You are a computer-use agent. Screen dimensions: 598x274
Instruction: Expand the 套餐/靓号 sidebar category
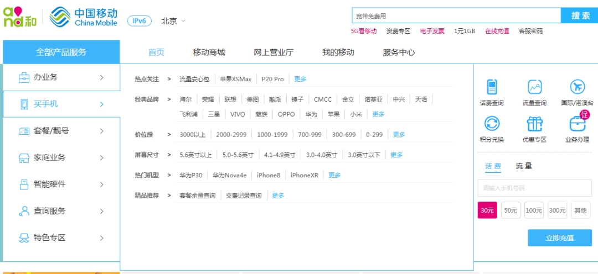point(61,131)
